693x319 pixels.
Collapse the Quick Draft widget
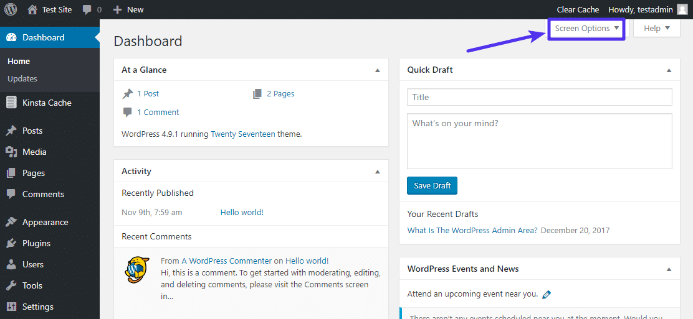(669, 70)
